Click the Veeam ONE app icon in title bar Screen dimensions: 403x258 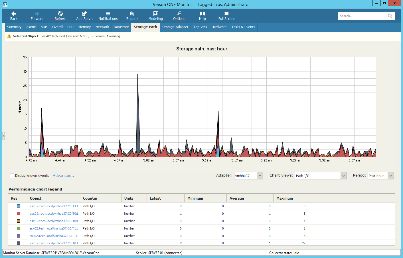click(x=5, y=4)
